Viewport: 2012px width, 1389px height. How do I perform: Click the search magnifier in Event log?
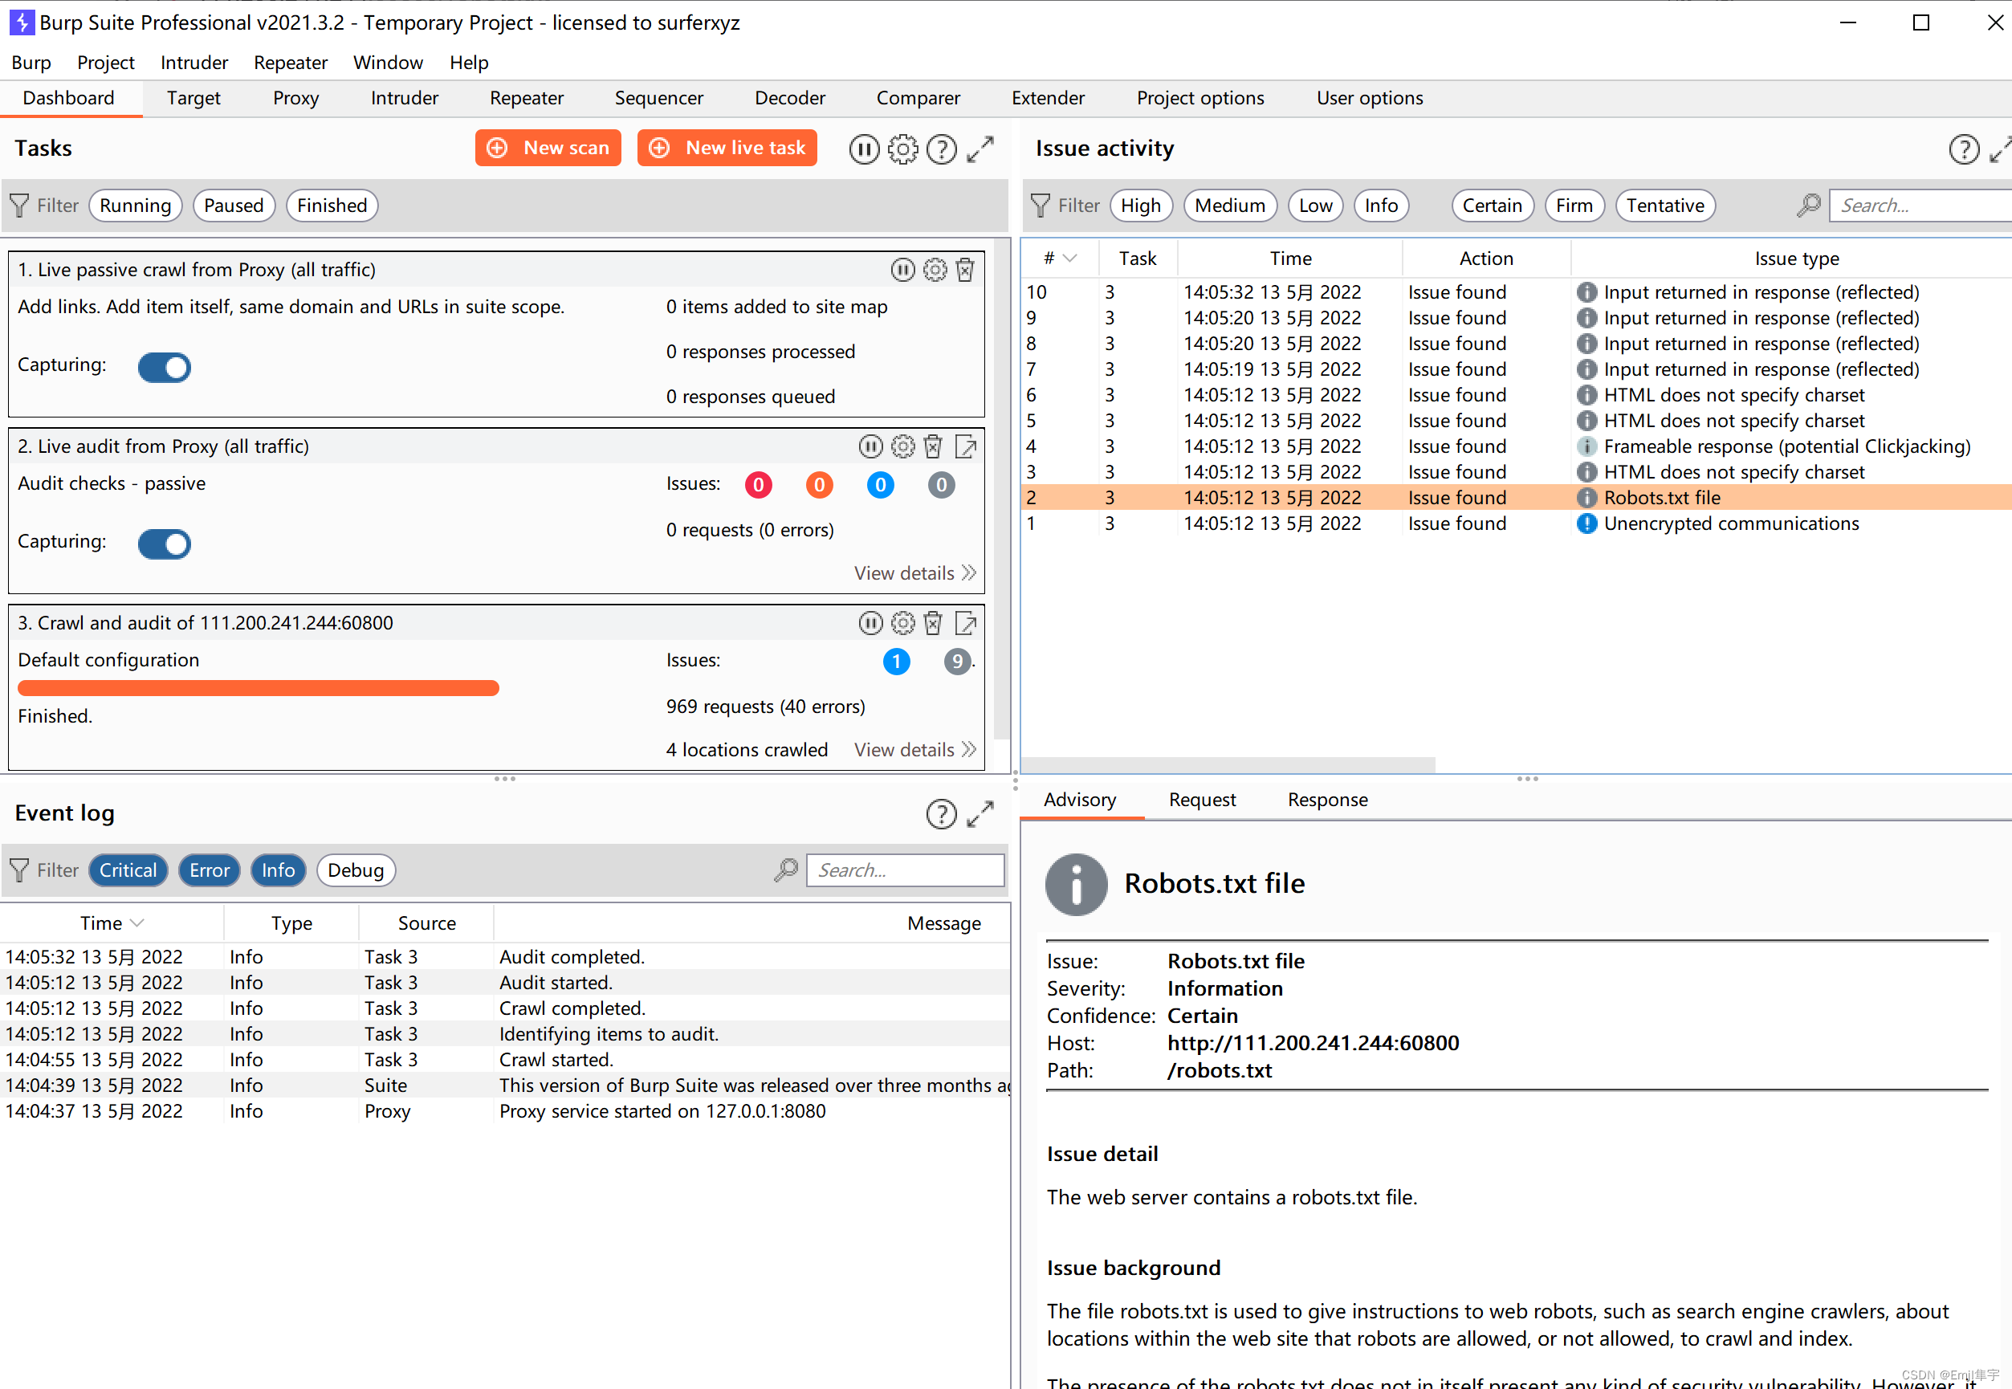point(786,870)
